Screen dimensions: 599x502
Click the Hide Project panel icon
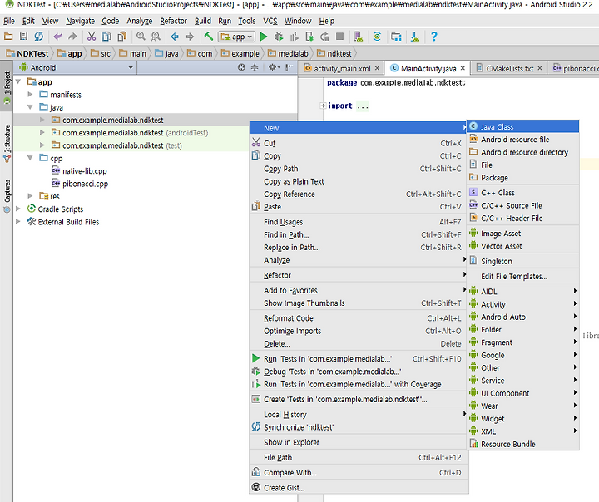290,67
